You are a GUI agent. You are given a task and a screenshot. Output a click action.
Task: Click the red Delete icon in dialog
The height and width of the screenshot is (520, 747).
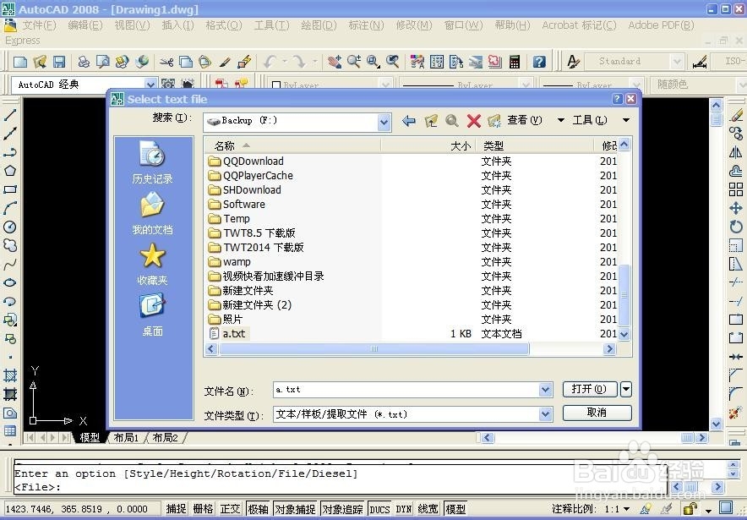(473, 121)
